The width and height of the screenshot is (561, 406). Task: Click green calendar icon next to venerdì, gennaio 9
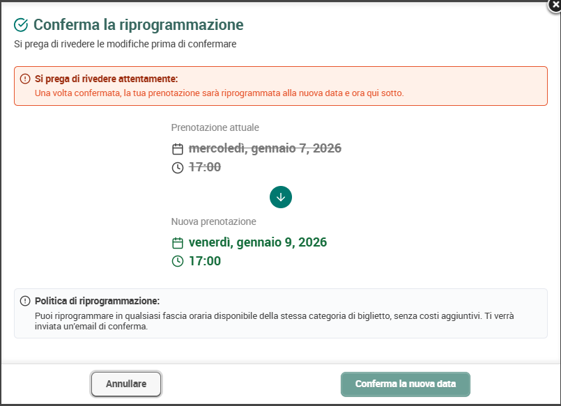click(178, 243)
